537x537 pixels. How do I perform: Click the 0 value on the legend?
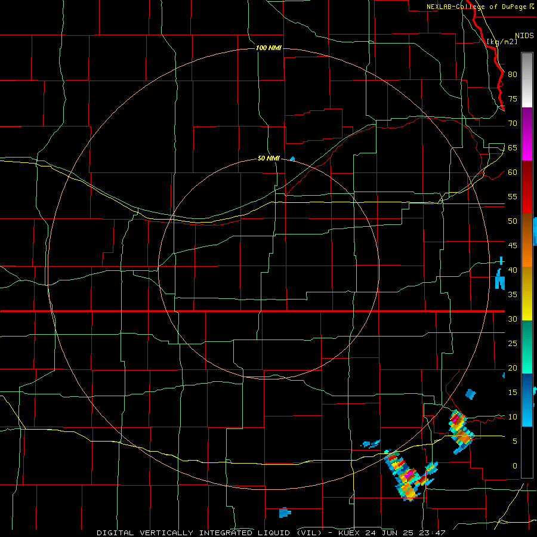[515, 466]
